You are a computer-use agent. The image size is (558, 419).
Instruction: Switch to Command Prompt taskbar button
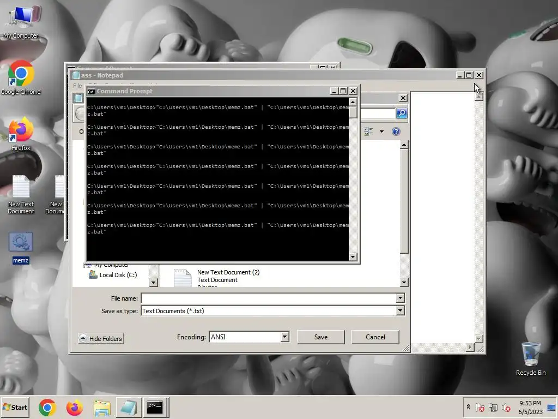point(155,407)
